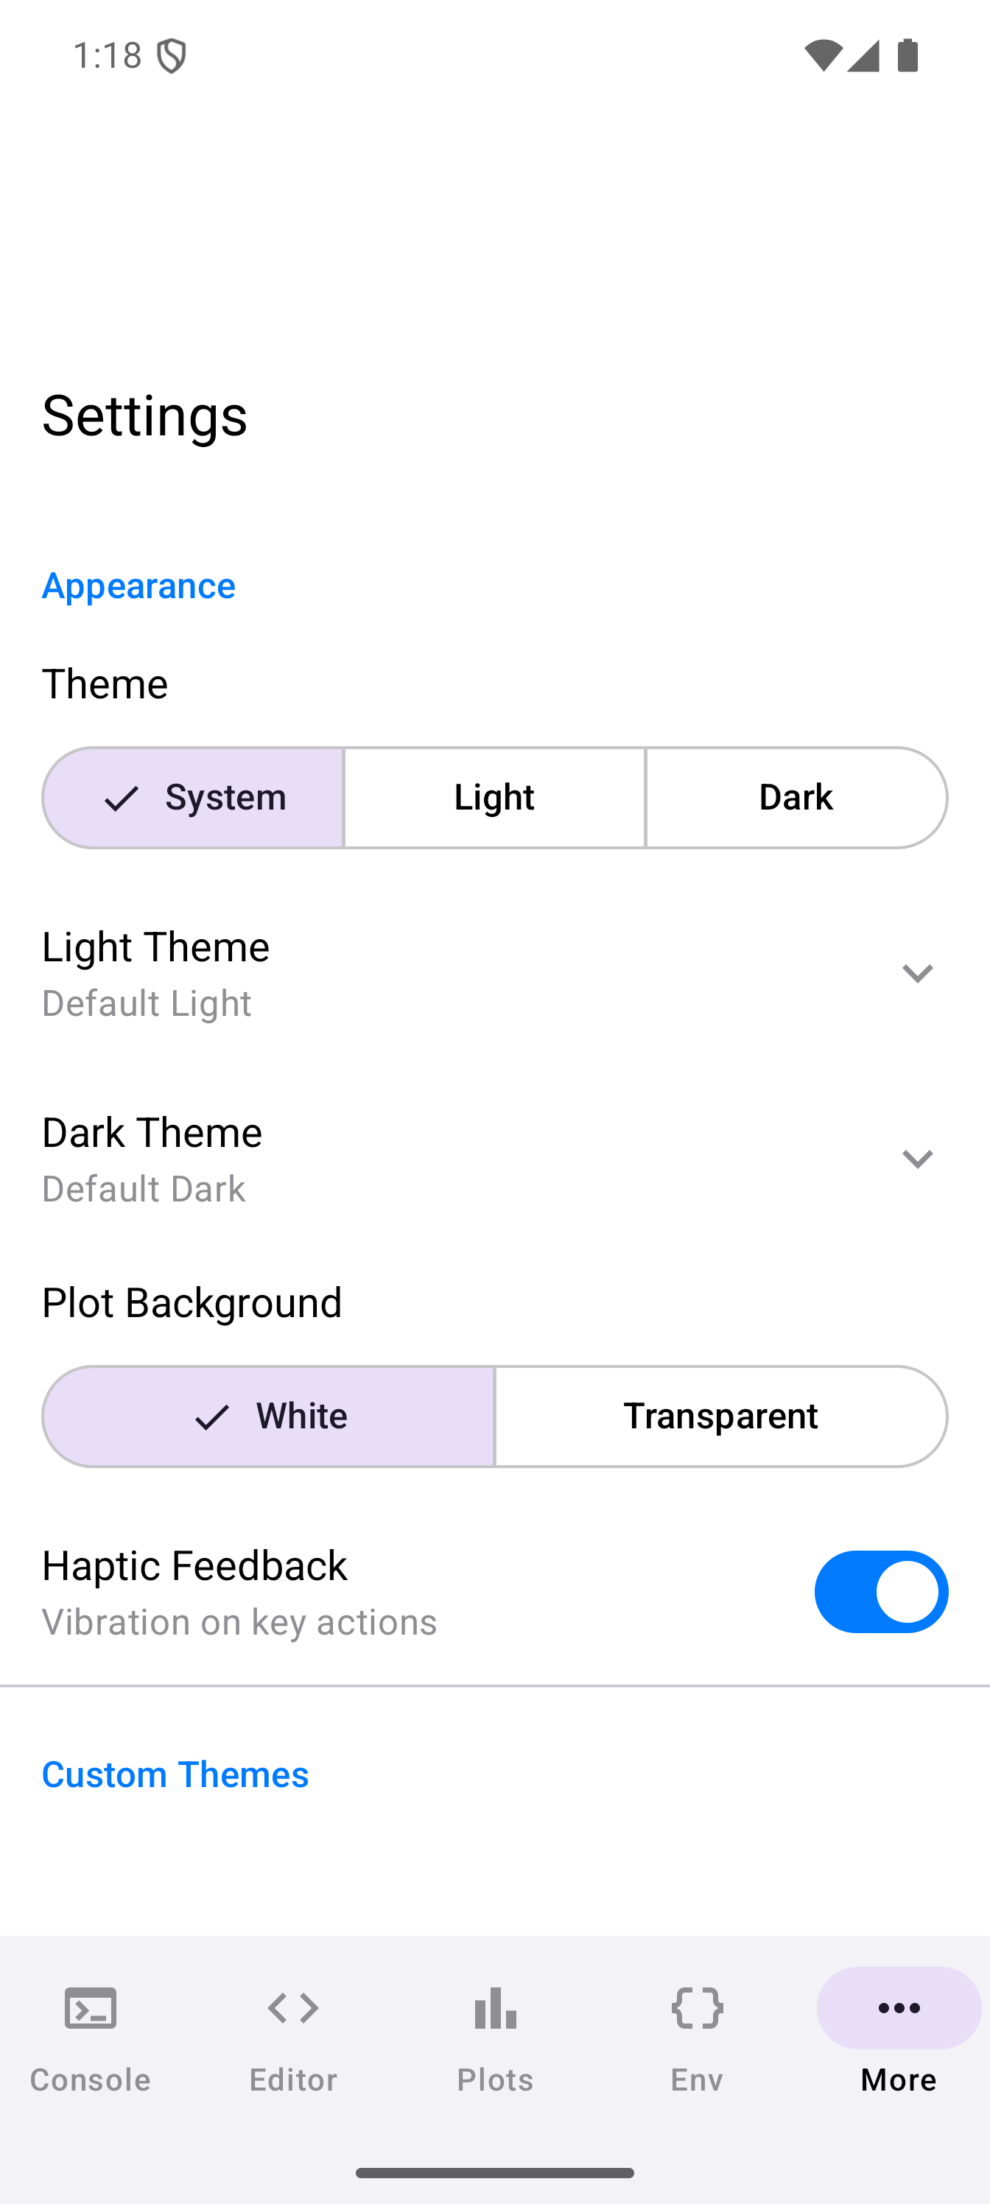The height and width of the screenshot is (2204, 990).
Task: Expand the Light Theme dropdown chevron
Action: (917, 974)
